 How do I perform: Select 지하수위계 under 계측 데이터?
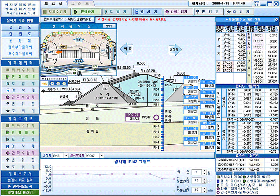point(20,70)
